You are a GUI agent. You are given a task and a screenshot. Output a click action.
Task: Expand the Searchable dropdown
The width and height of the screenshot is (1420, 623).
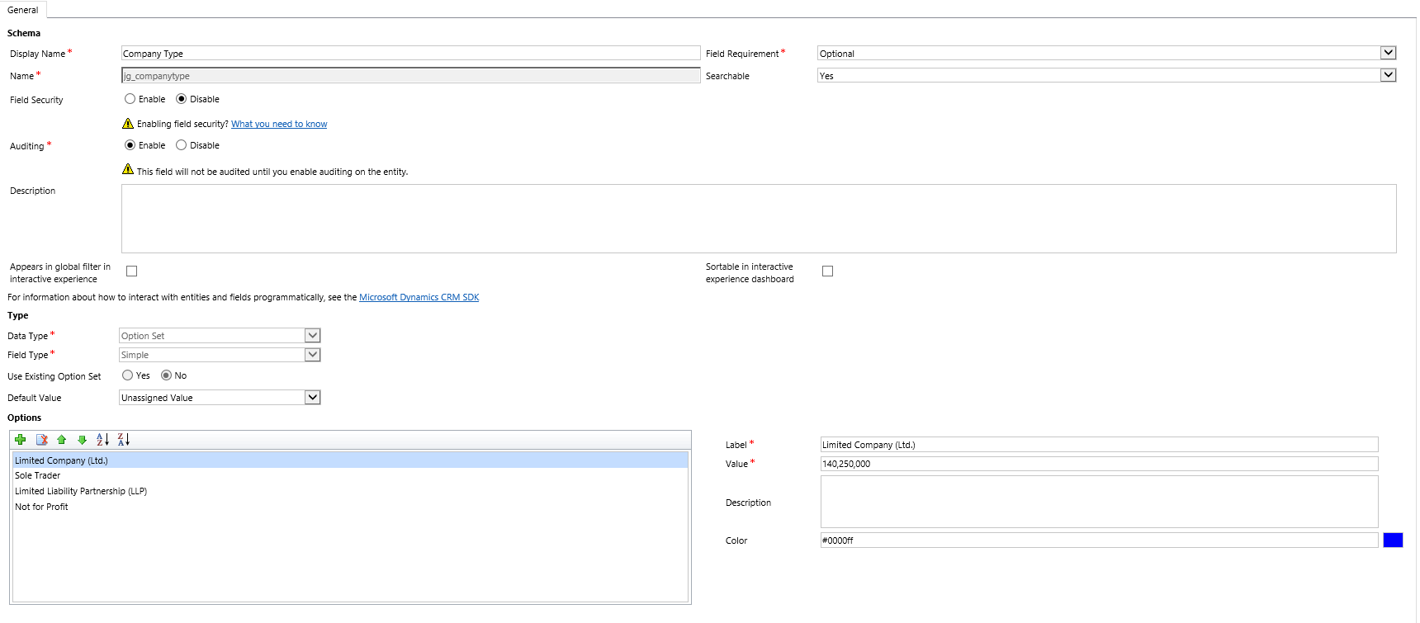tap(1388, 75)
